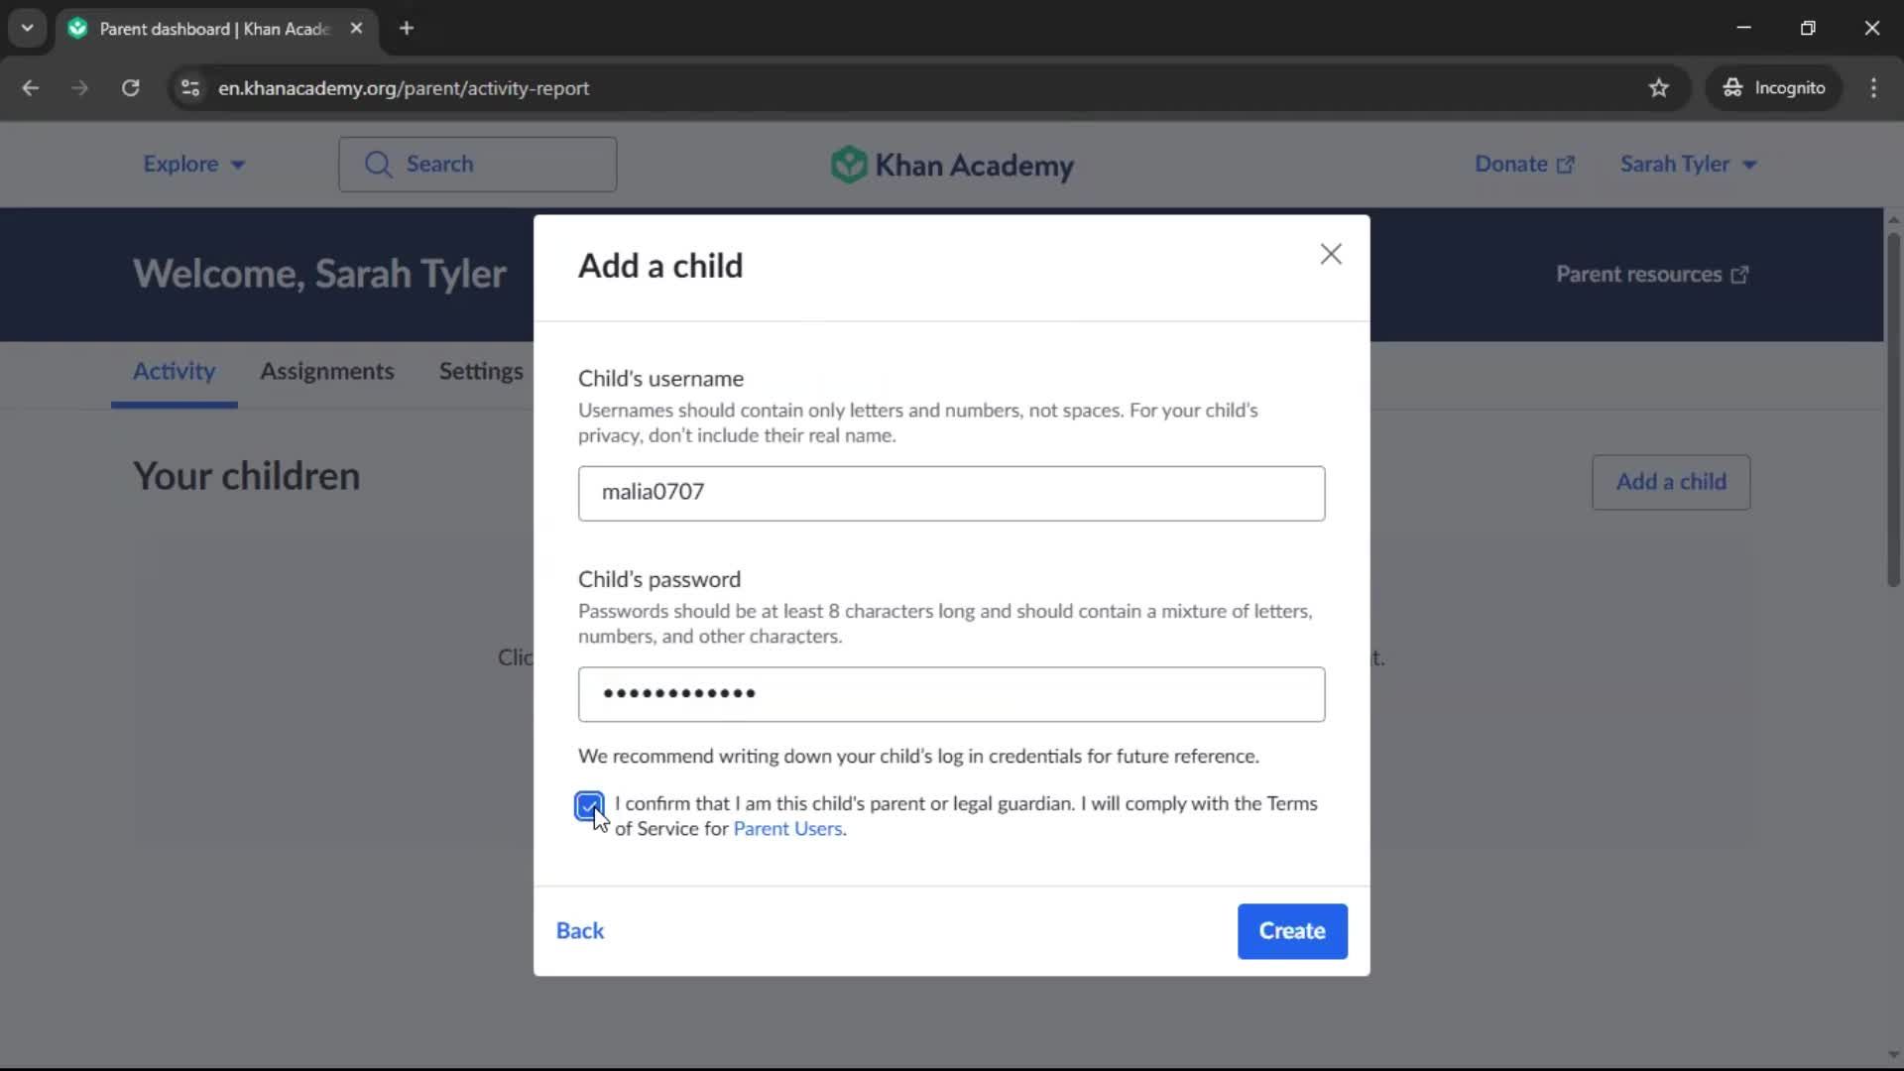Click the Your children heading
Screen dimensions: 1904x1071
click(x=247, y=477)
